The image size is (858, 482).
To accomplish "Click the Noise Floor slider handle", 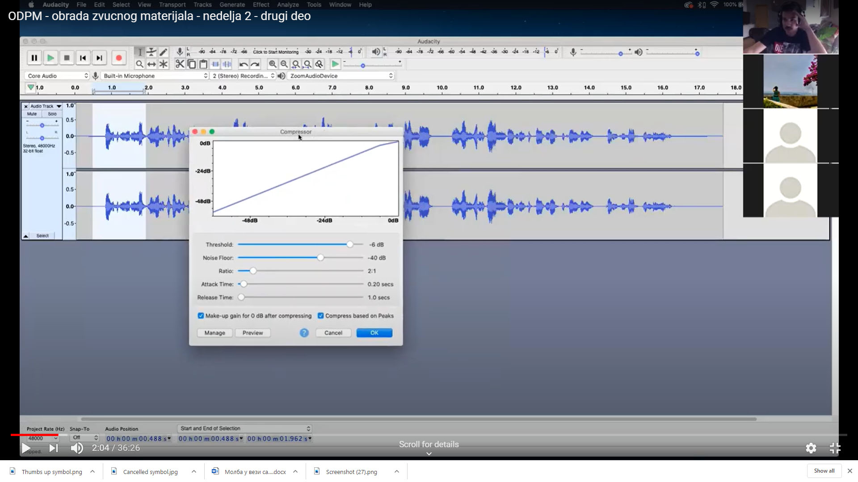I will pos(320,258).
